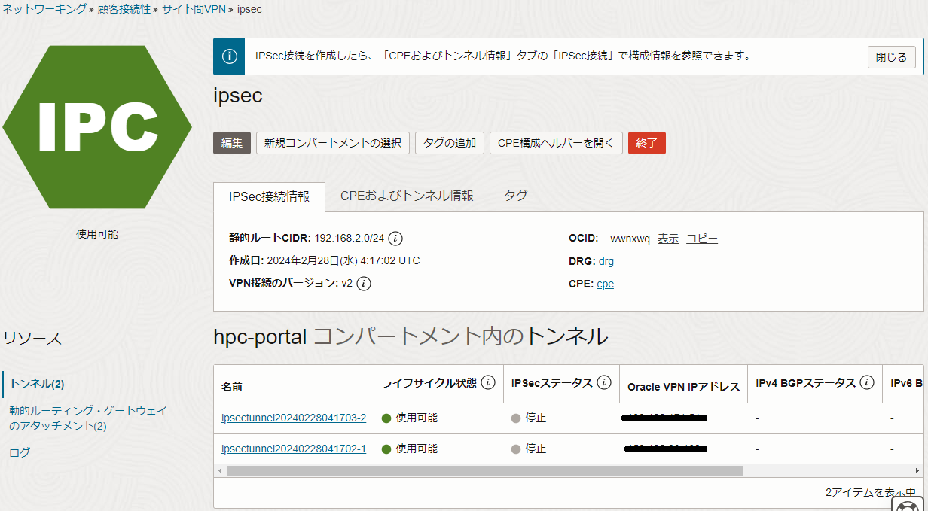Click the blue banner information icon
Screen dimensions: 928x511
tap(229, 56)
